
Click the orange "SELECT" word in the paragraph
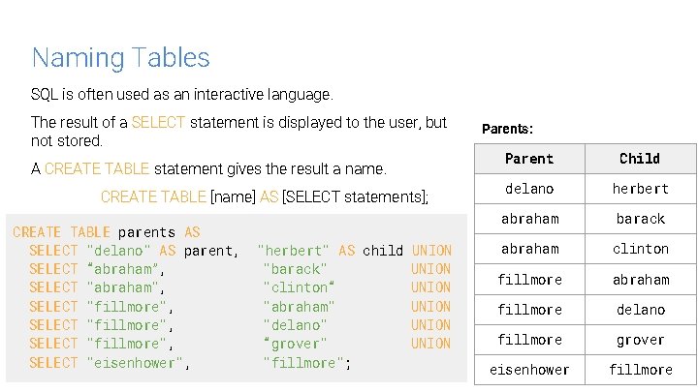159,123
